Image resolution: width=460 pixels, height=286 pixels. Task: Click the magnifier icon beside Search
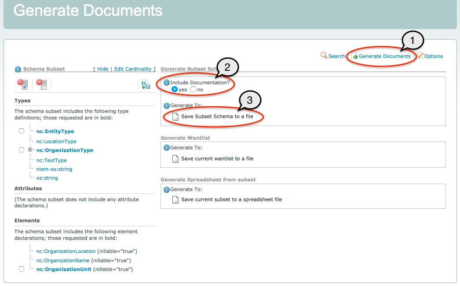(x=324, y=56)
